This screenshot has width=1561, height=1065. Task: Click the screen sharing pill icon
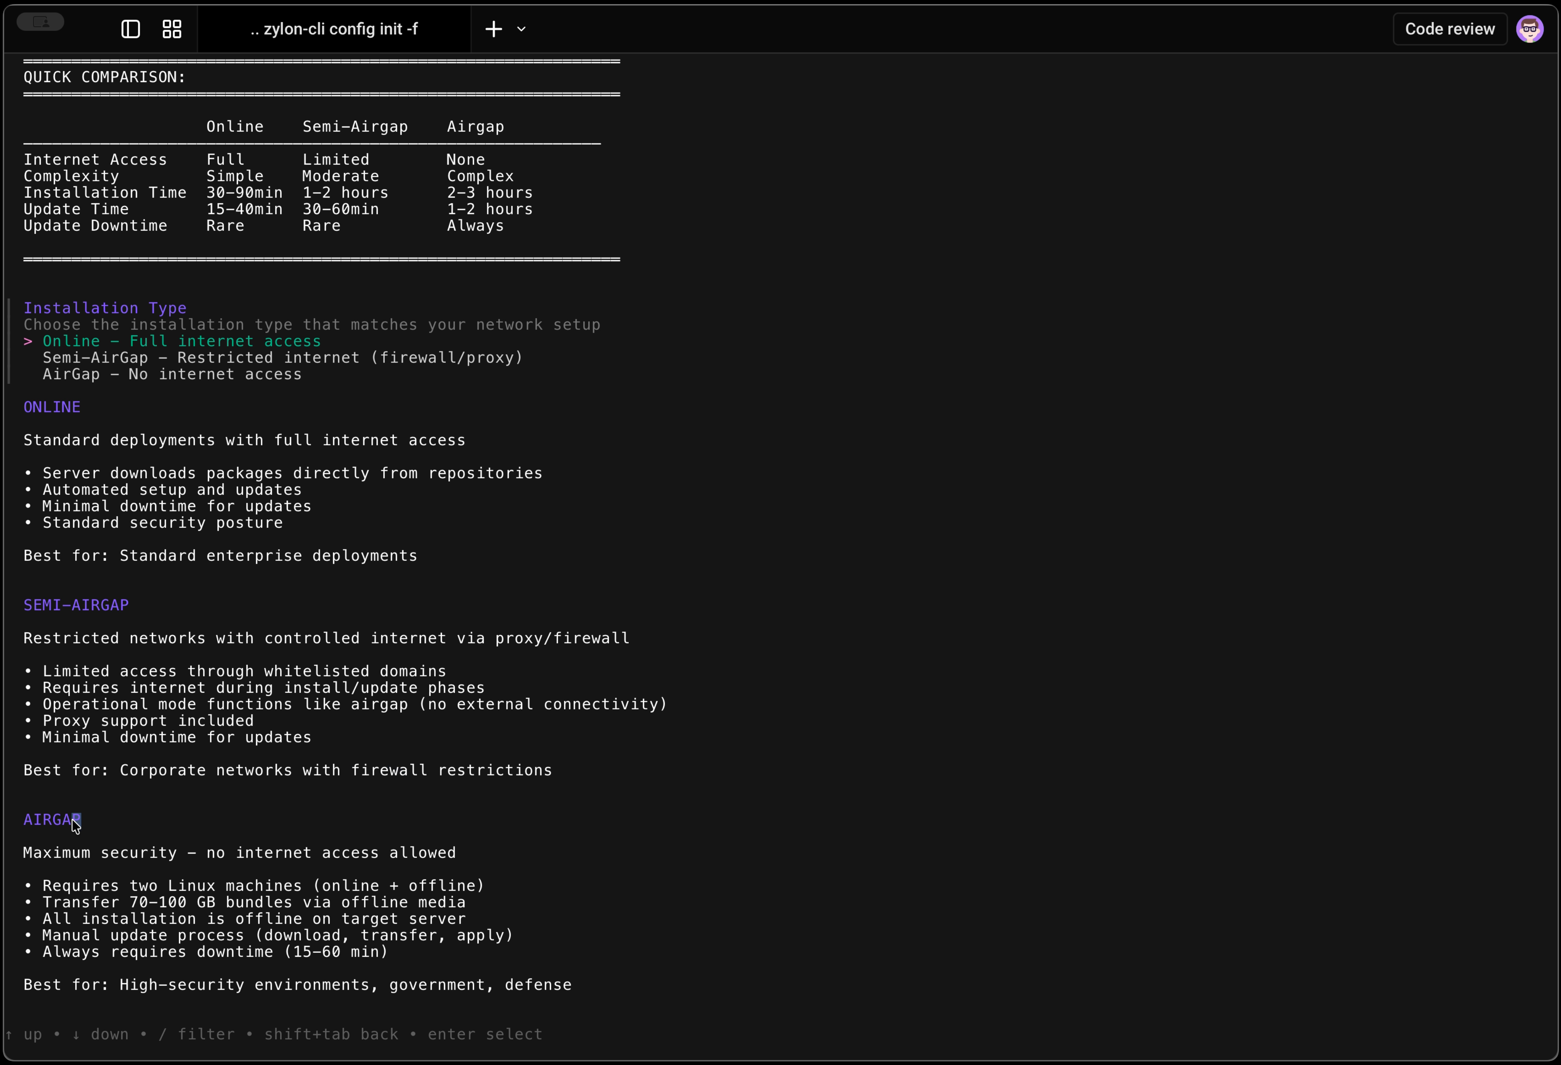40,21
